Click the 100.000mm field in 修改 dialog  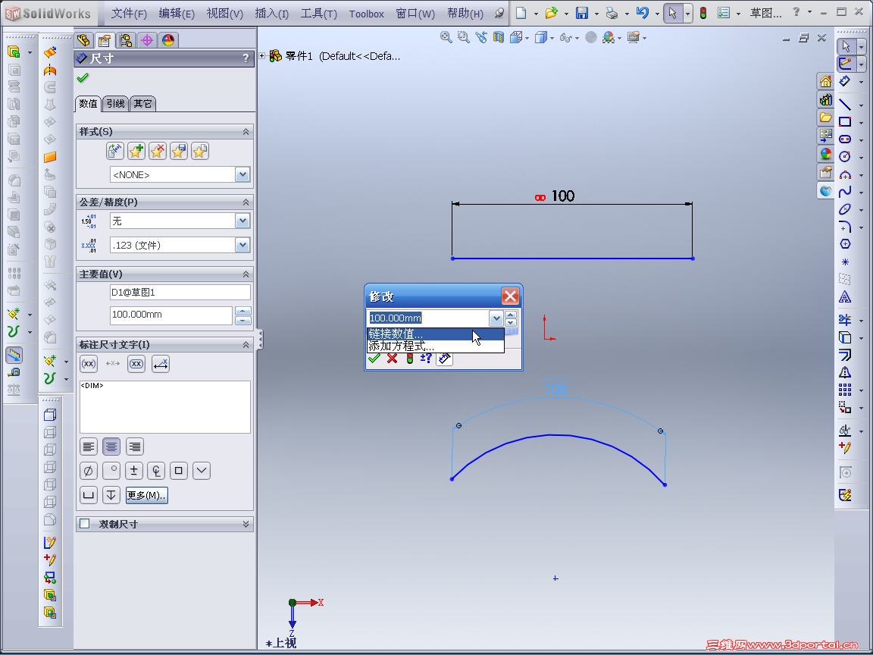tap(428, 318)
